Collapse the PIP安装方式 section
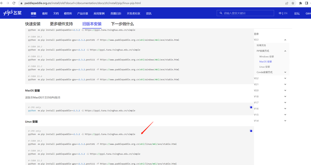The image size is (311, 165). [x=285, y=51]
